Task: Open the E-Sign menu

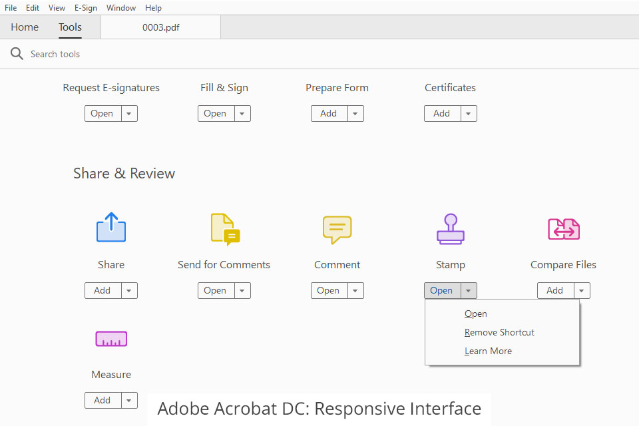Action: [86, 8]
